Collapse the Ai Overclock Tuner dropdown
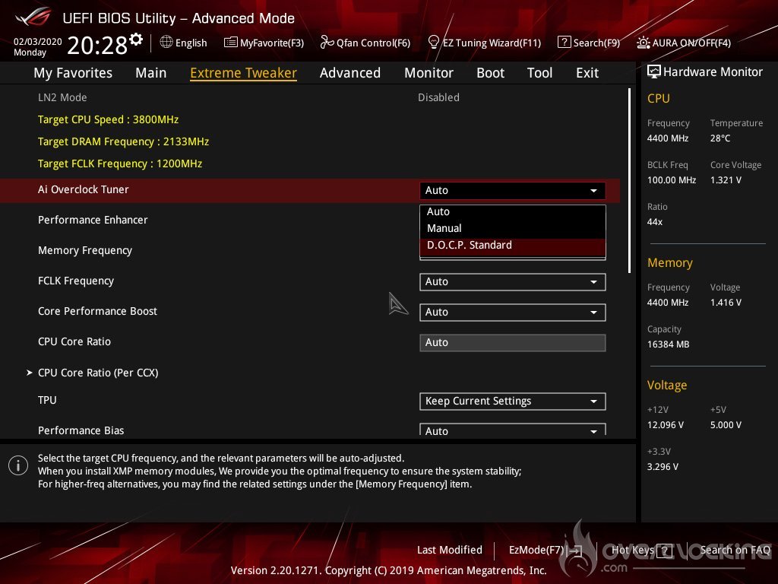 pyautogui.click(x=513, y=190)
